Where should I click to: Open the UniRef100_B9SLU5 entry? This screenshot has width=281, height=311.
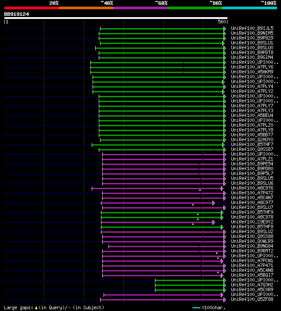point(252,178)
